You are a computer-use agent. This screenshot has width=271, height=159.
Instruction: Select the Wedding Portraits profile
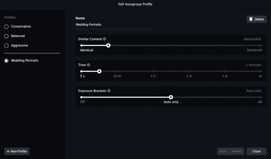coord(6,61)
